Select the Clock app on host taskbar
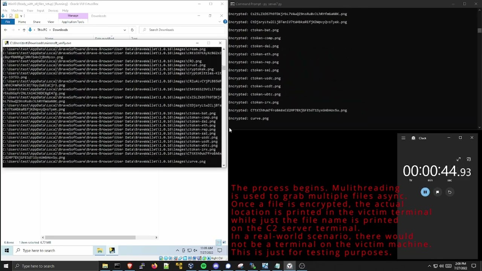Viewport: 482px width, 271px height. click(290, 266)
